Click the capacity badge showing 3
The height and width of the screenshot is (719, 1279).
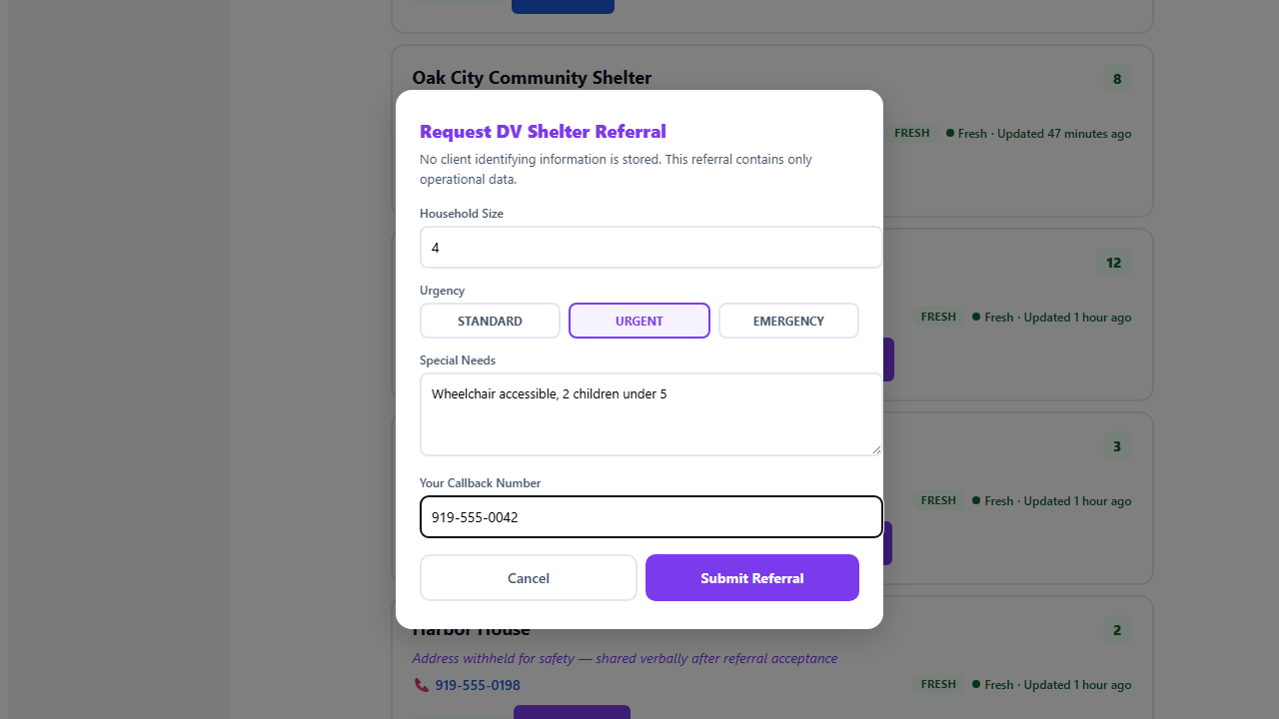(x=1116, y=446)
